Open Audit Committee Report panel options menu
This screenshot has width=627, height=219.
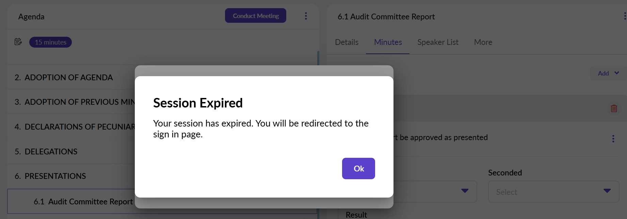click(x=625, y=16)
